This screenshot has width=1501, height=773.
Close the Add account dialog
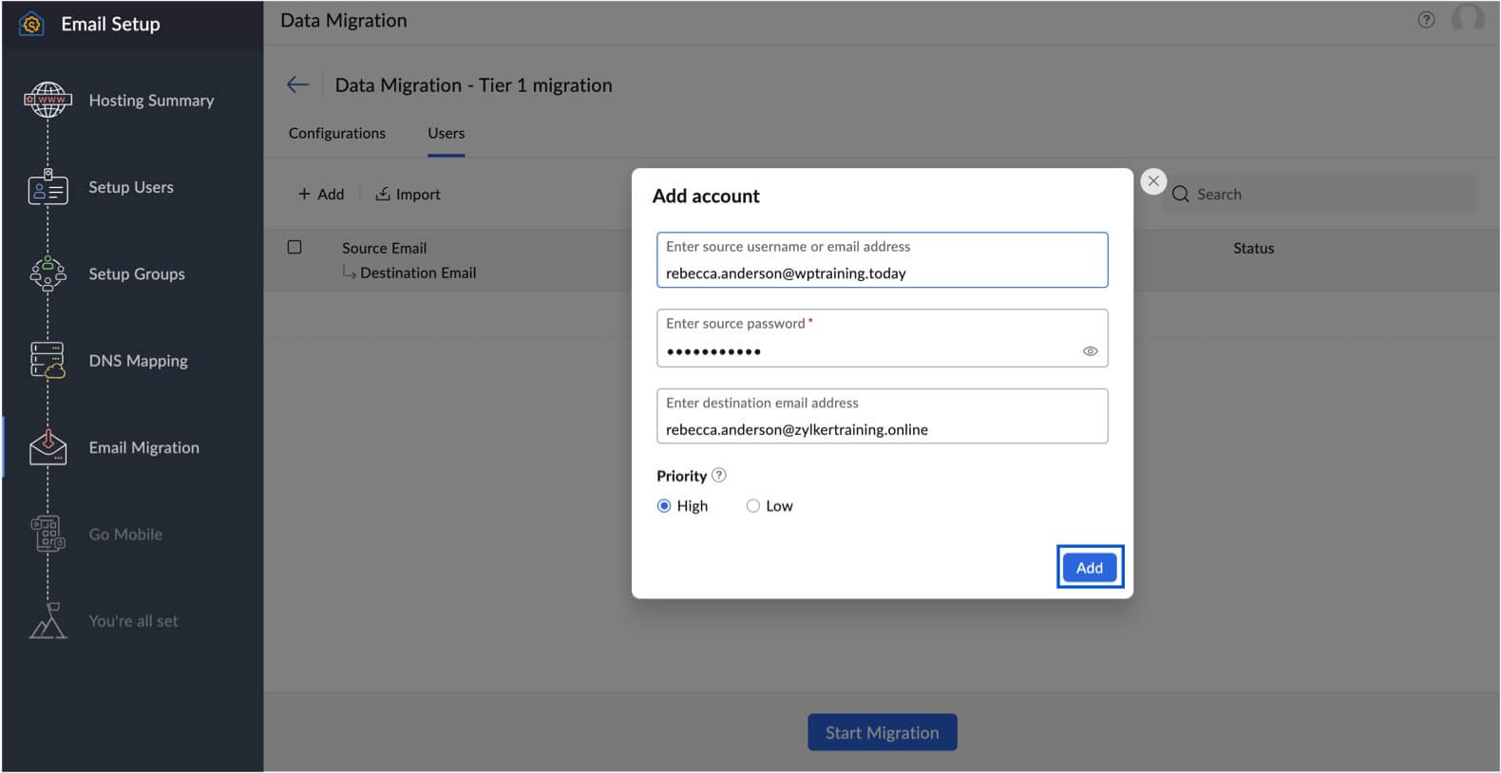pyautogui.click(x=1153, y=181)
